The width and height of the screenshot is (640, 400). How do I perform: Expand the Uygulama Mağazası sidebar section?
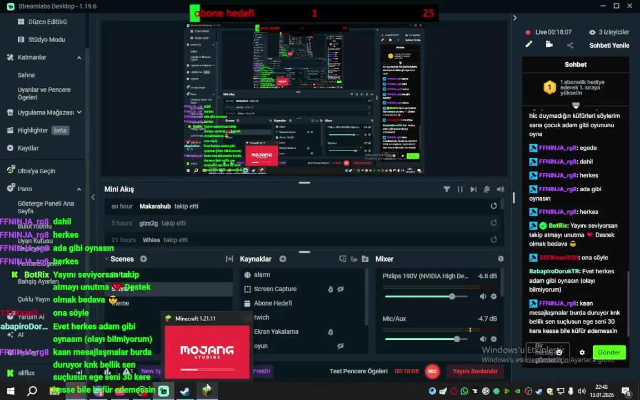tap(79, 112)
